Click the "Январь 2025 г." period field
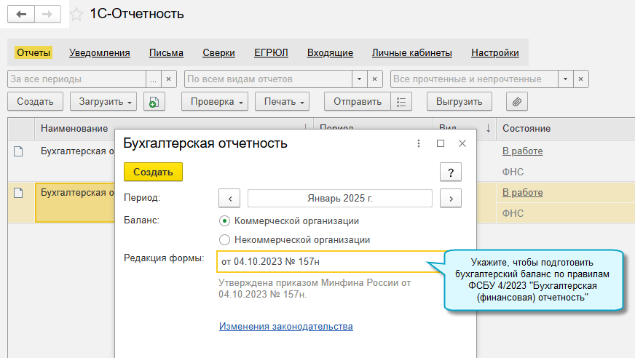This screenshot has width=635, height=358. tap(340, 198)
